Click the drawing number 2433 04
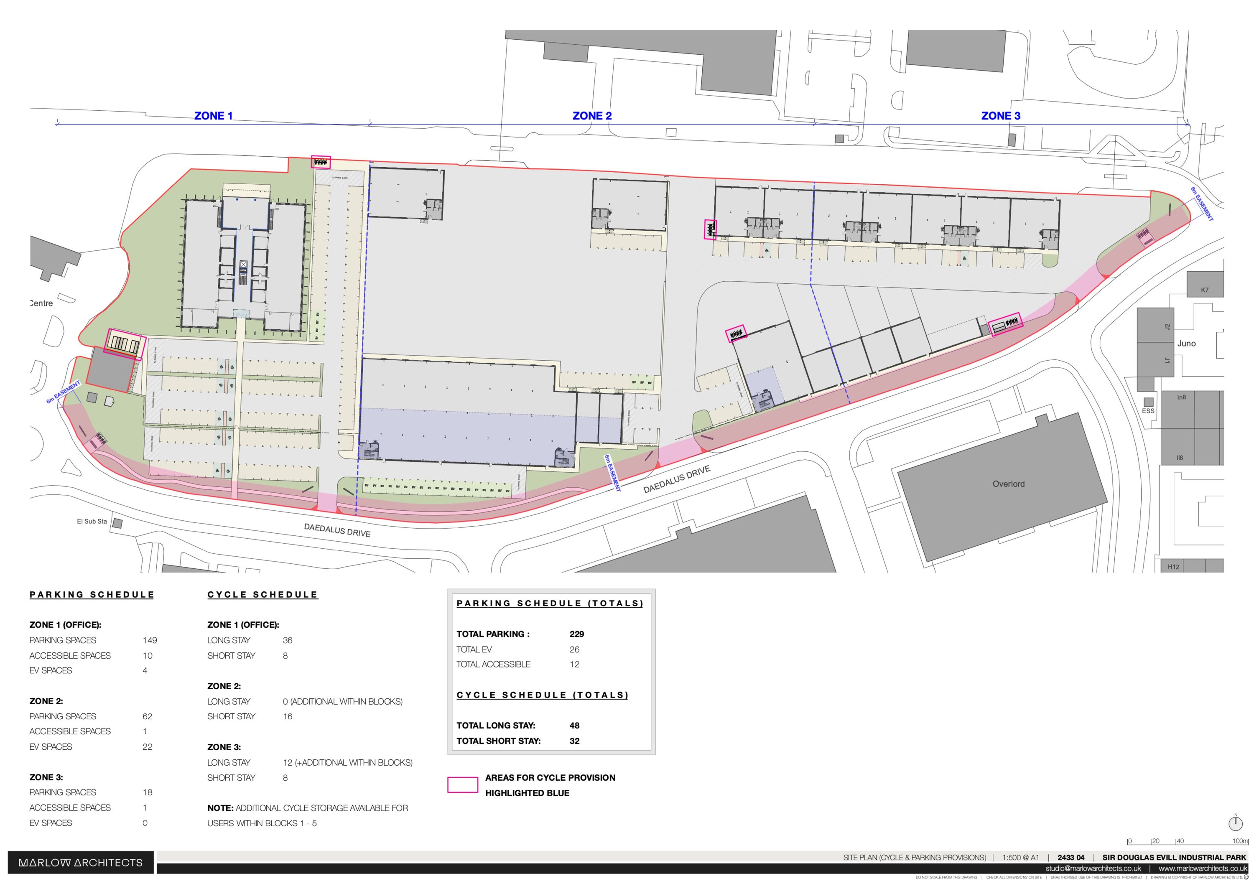This screenshot has width=1254, height=881. [x=1070, y=858]
